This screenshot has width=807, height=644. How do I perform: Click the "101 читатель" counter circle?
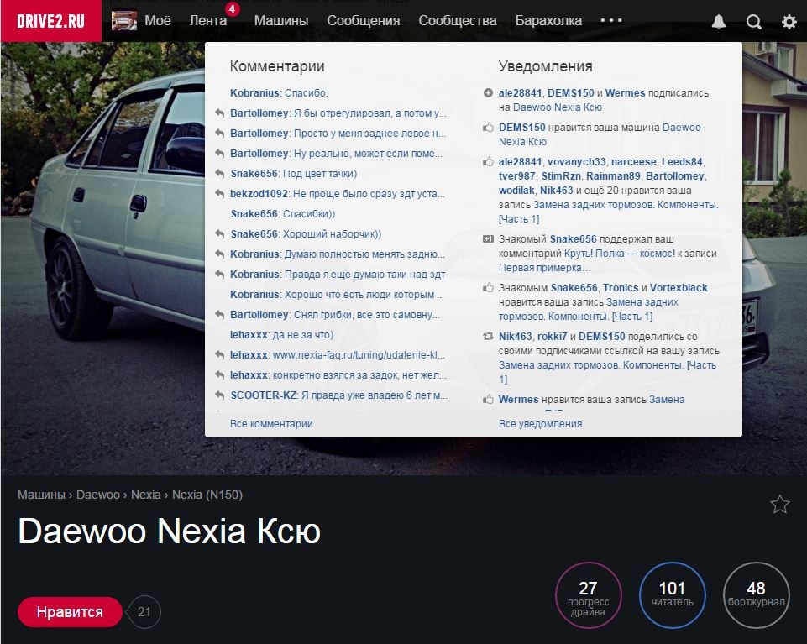672,595
